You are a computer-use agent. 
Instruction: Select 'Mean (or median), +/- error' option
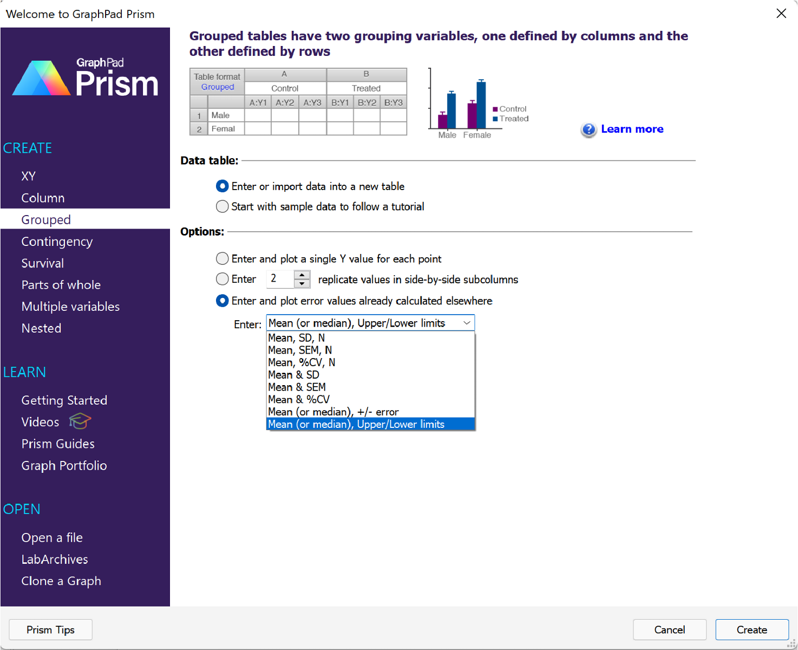click(333, 412)
